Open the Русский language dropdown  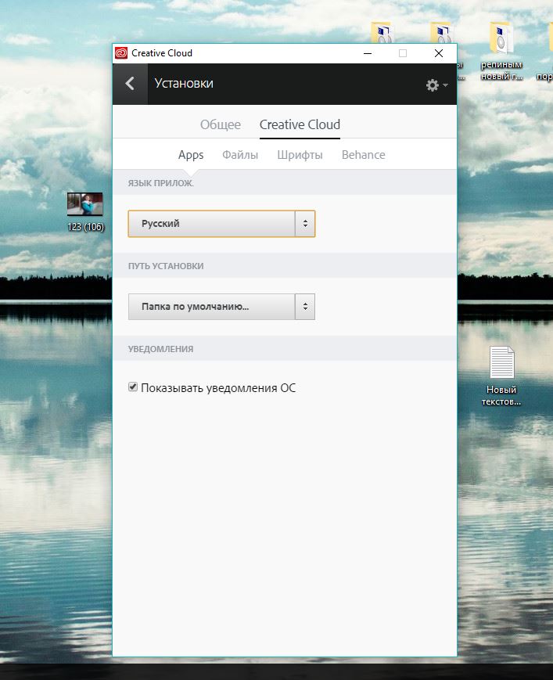pos(221,224)
